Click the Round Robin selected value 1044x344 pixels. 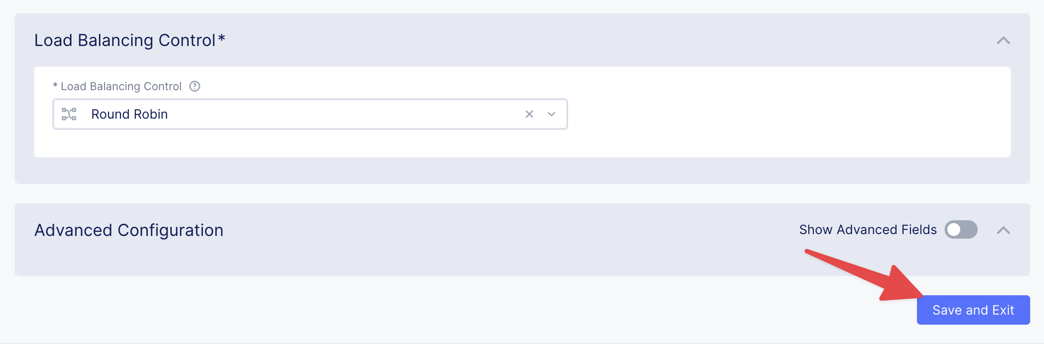click(x=129, y=114)
